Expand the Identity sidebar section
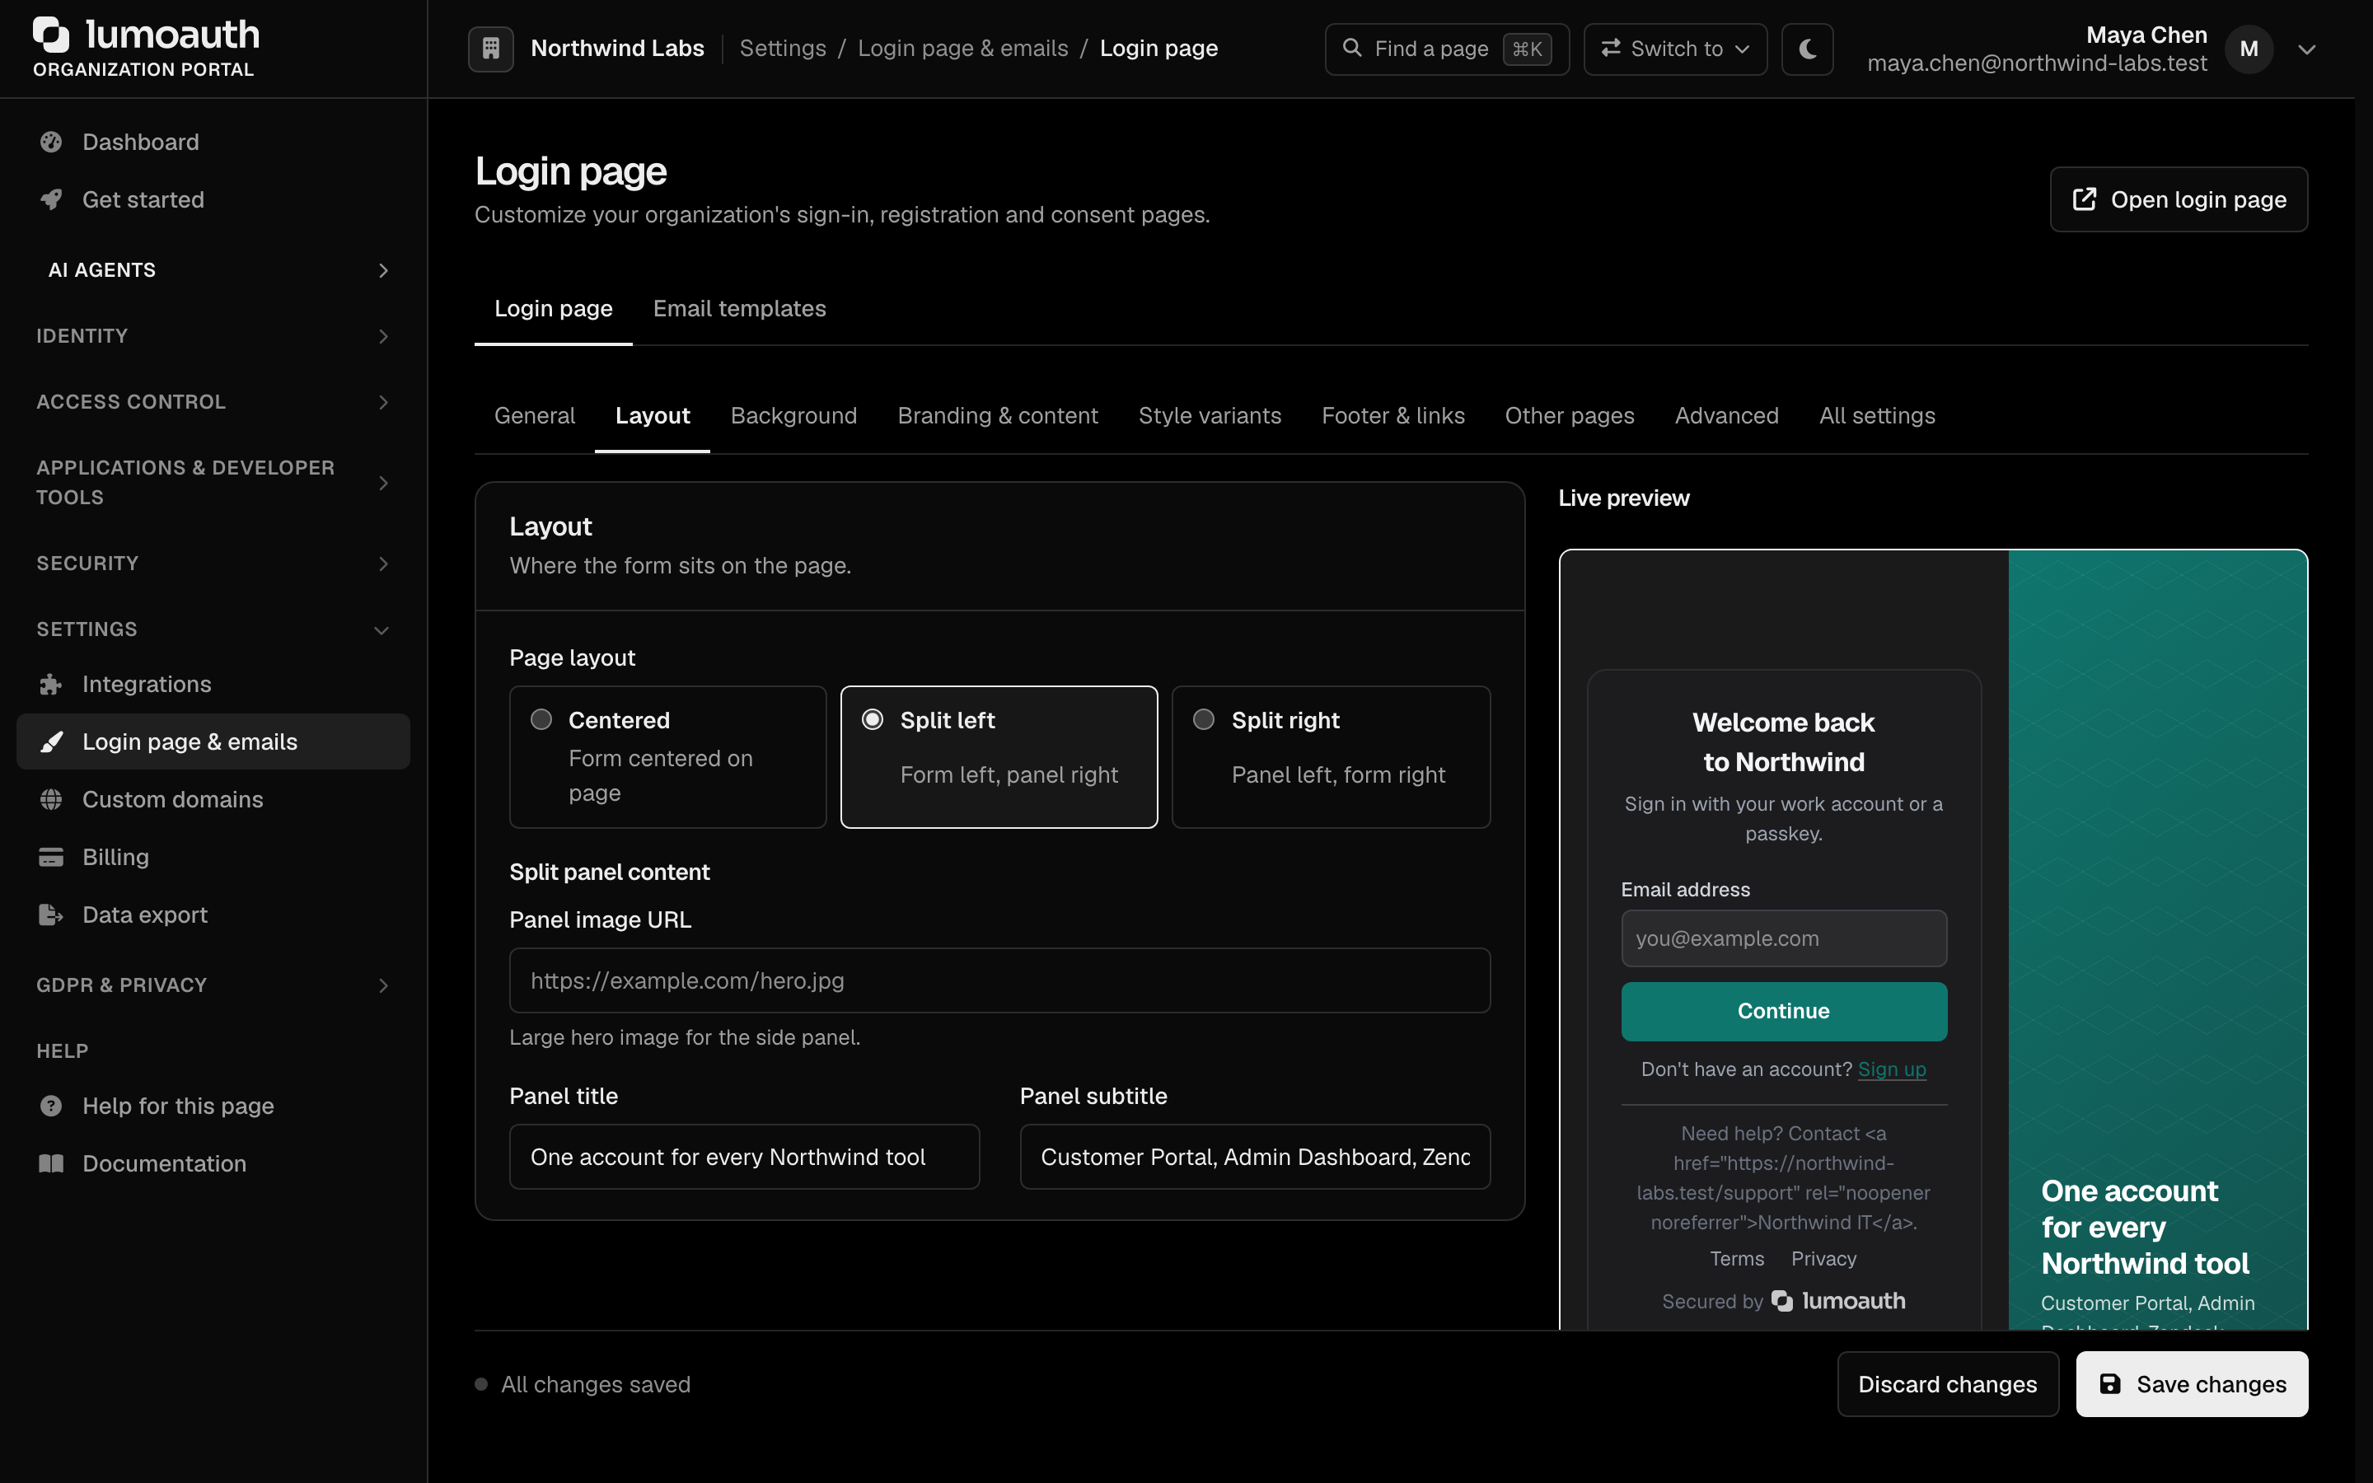Viewport: 2373px width, 1483px height. (x=213, y=336)
